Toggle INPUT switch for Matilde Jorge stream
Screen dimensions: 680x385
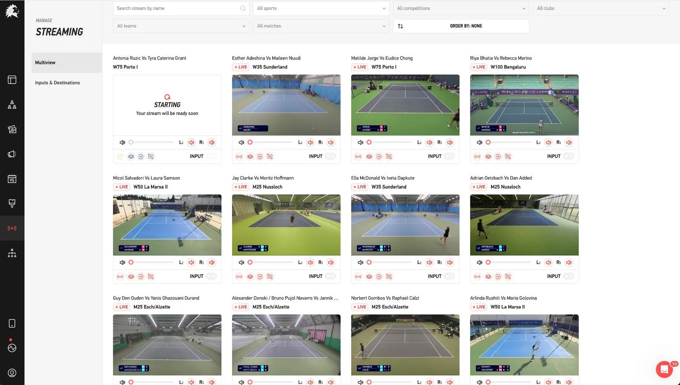point(449,156)
